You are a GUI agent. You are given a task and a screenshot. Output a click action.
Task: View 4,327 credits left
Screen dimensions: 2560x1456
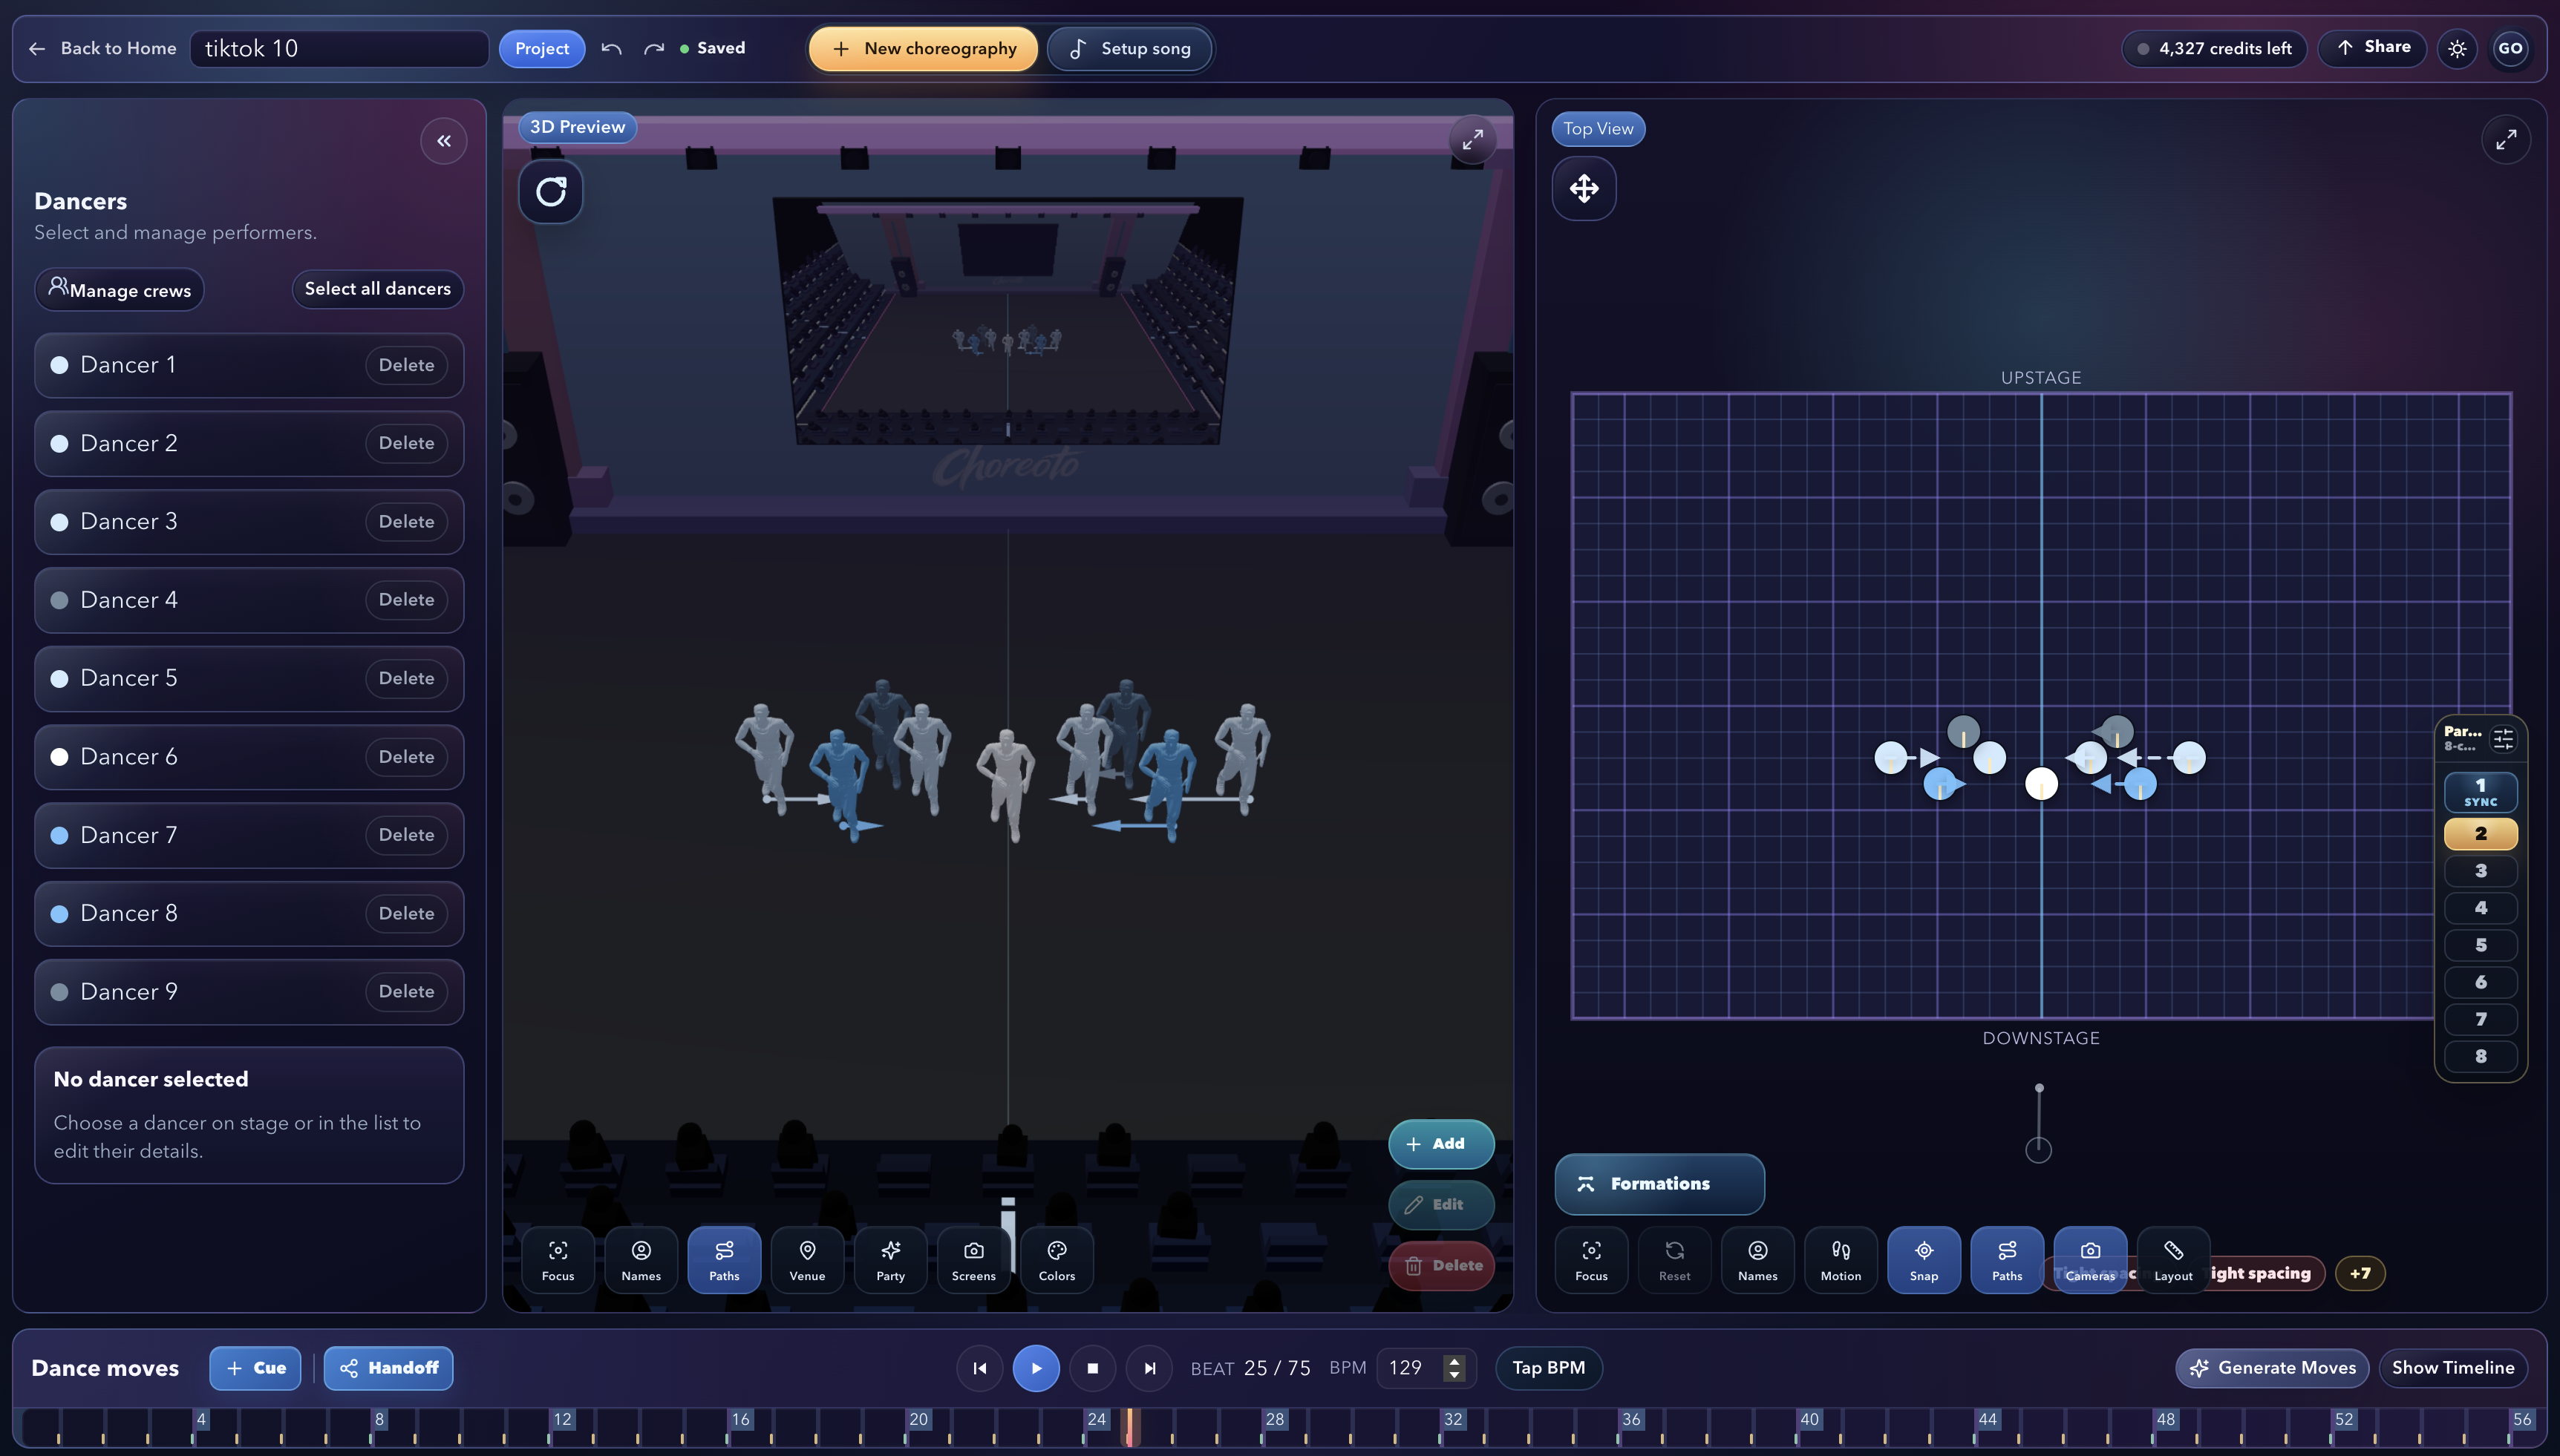pos(2214,48)
